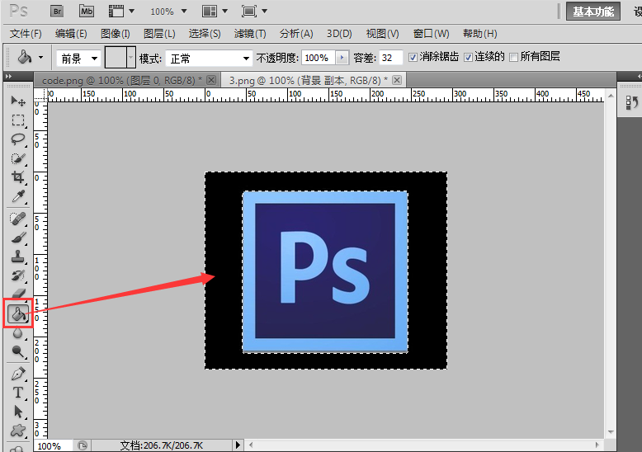Select the Quick Selection tool
Image resolution: width=642 pixels, height=452 pixels.
click(17, 158)
